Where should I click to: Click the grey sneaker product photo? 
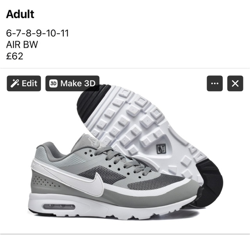click(125, 151)
